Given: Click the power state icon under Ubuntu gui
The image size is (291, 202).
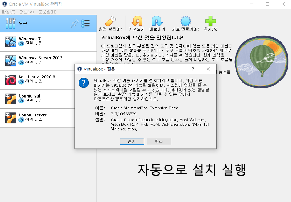Looking at the screenshot, I should coord(21,101).
